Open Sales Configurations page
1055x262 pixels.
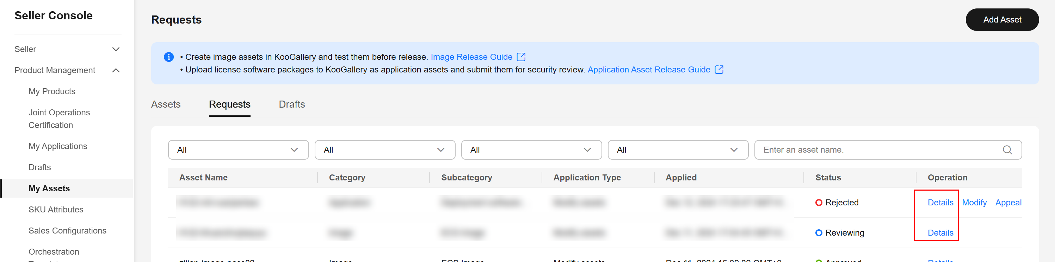point(68,231)
